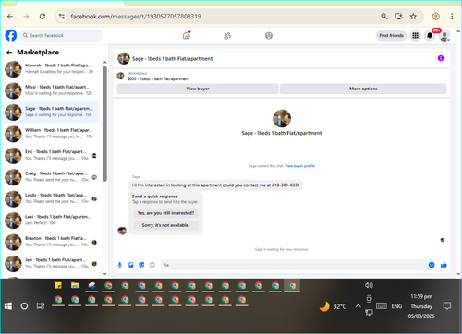The height and width of the screenshot is (334, 462).
Task: Click the Find friends button
Action: pos(391,36)
